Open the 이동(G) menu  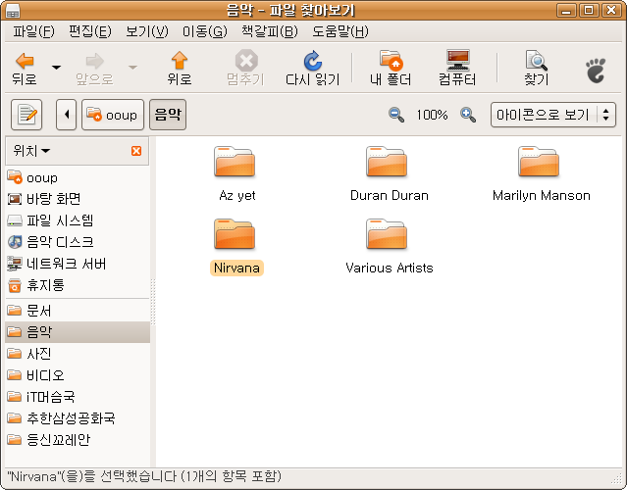[x=205, y=31]
